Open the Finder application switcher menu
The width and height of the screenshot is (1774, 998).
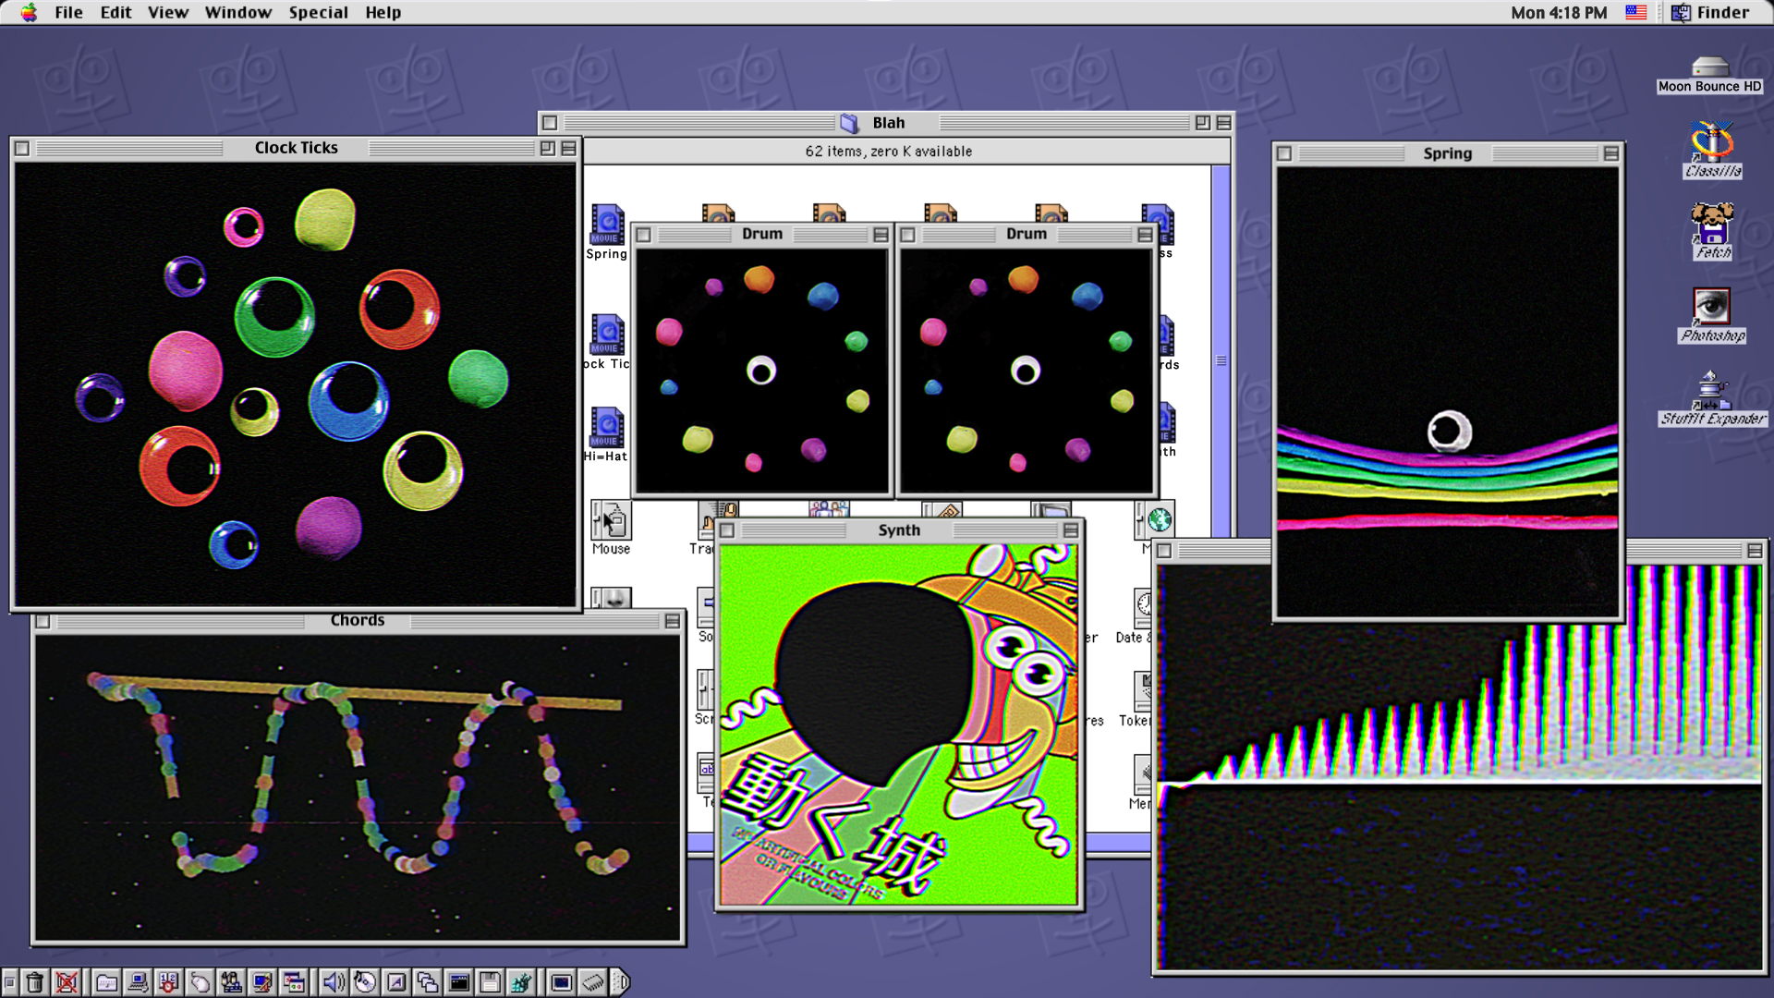pos(1710,12)
